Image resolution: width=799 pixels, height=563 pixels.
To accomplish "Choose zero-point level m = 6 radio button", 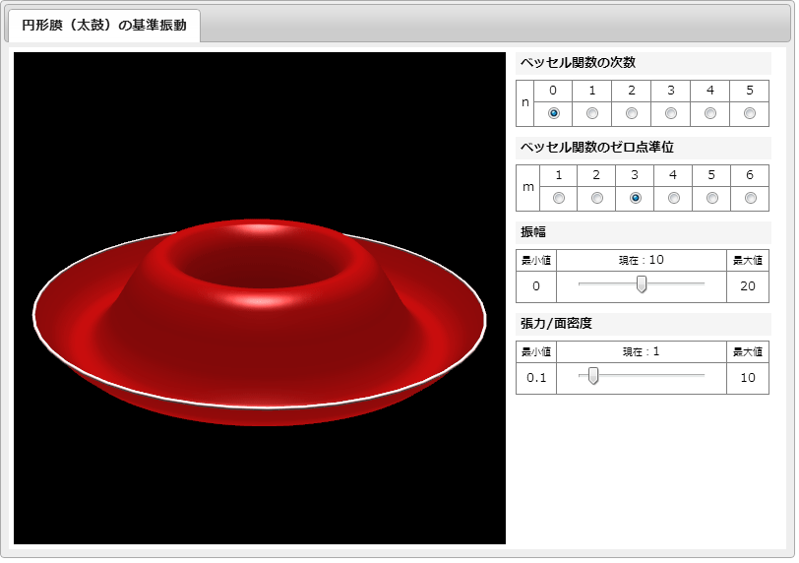I will point(753,198).
